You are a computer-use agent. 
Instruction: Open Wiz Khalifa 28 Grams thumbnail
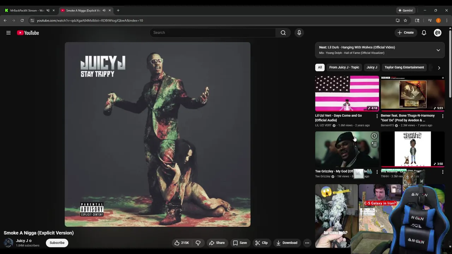413,149
